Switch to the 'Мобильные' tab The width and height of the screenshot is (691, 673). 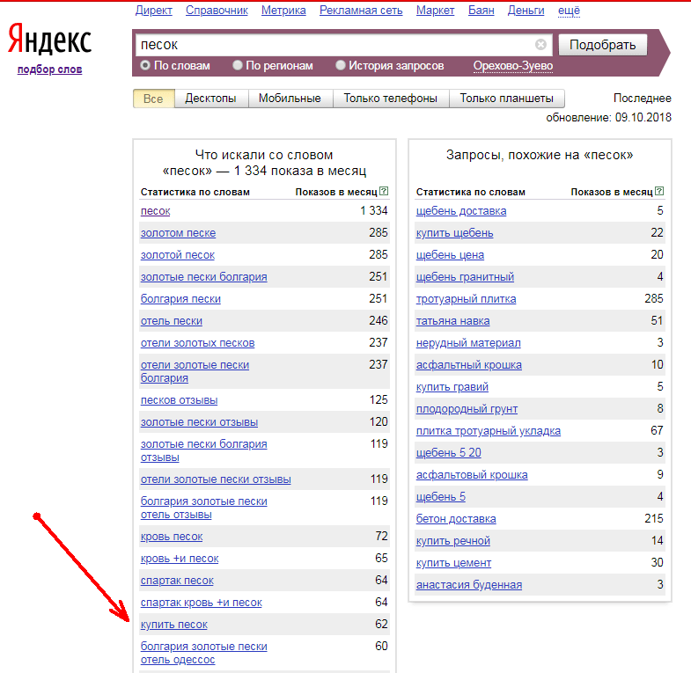coord(290,99)
